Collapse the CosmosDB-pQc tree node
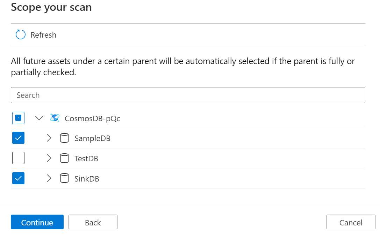380x239 pixels. (39, 118)
